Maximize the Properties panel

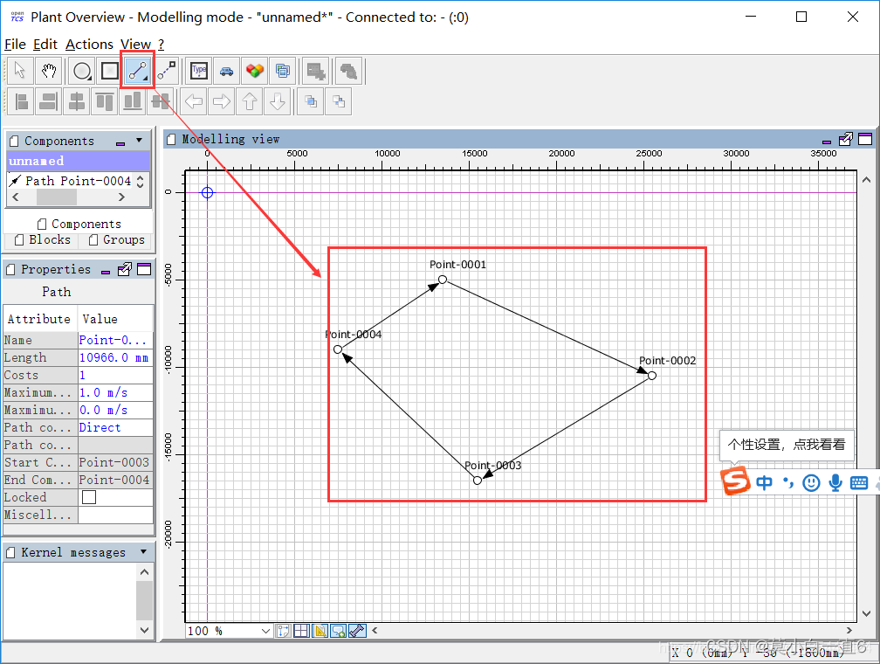tap(144, 270)
